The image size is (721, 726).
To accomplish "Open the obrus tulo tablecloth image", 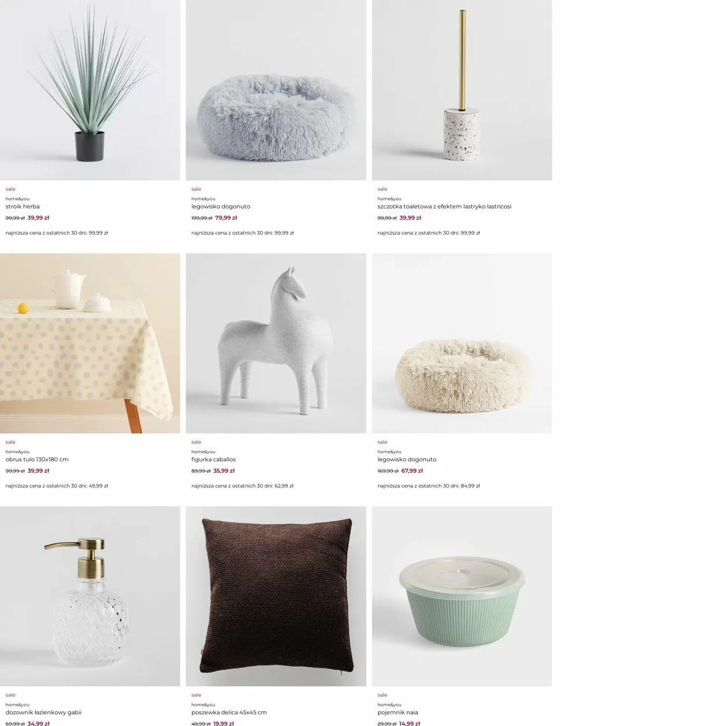I will [x=90, y=343].
